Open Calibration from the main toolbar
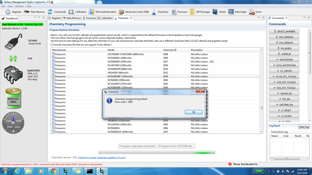 pyautogui.click(x=77, y=12)
